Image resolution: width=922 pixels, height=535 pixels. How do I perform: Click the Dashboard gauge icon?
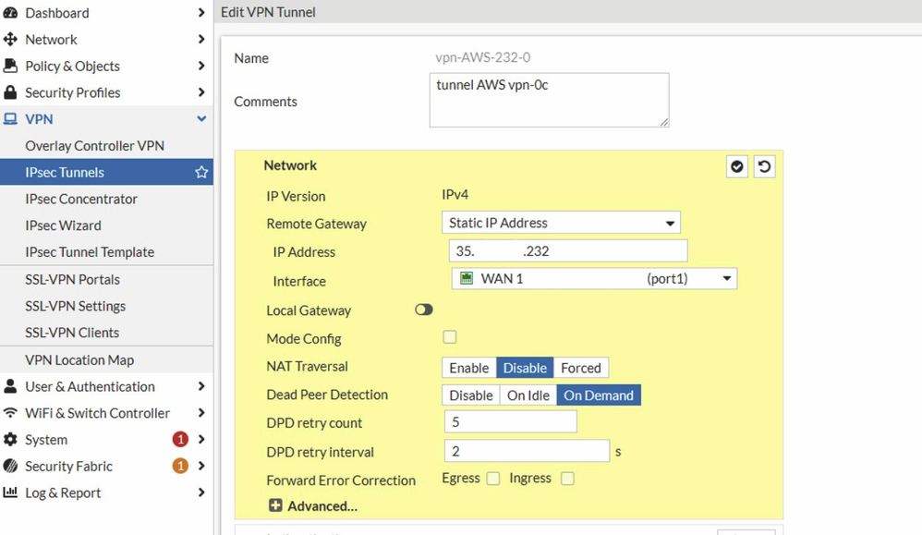tap(11, 13)
